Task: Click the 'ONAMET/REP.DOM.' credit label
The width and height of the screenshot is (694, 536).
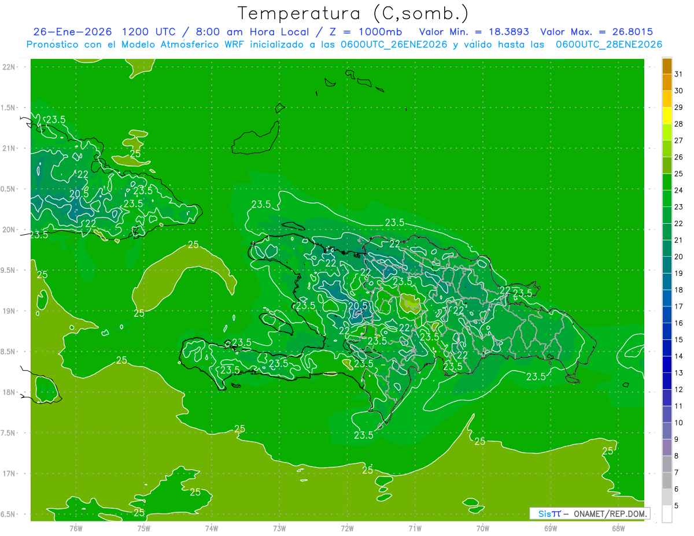Action: click(610, 513)
